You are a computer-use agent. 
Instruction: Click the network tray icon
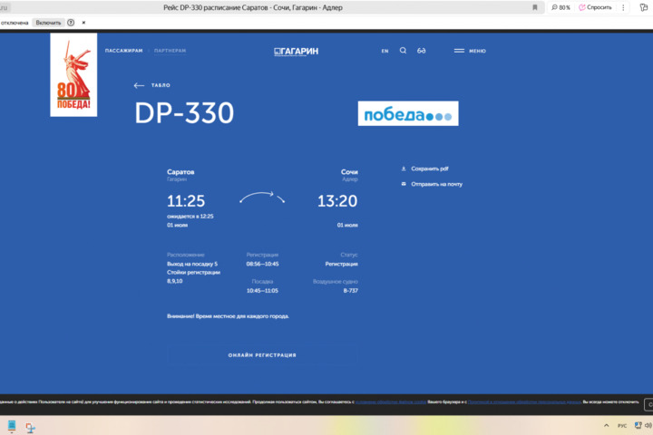coord(638,425)
